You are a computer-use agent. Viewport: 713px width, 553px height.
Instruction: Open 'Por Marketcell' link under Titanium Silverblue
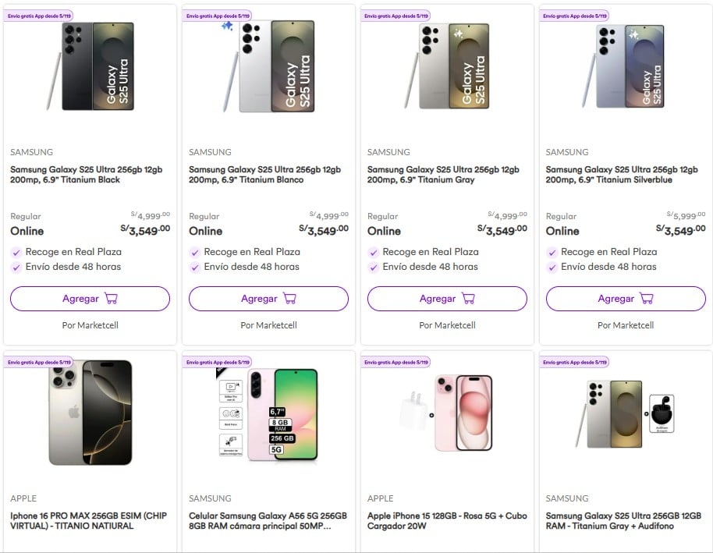coord(626,325)
